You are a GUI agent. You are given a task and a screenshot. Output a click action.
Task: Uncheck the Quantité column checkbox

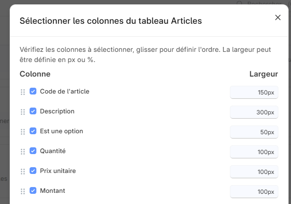click(x=33, y=151)
